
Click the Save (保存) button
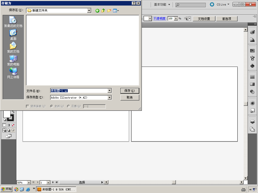tap(130, 91)
